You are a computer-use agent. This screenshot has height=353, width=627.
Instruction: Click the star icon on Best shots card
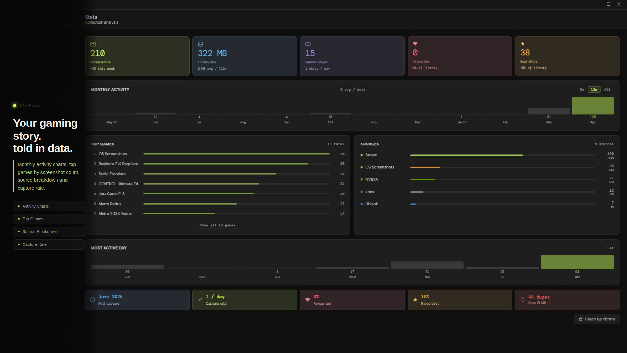522,44
